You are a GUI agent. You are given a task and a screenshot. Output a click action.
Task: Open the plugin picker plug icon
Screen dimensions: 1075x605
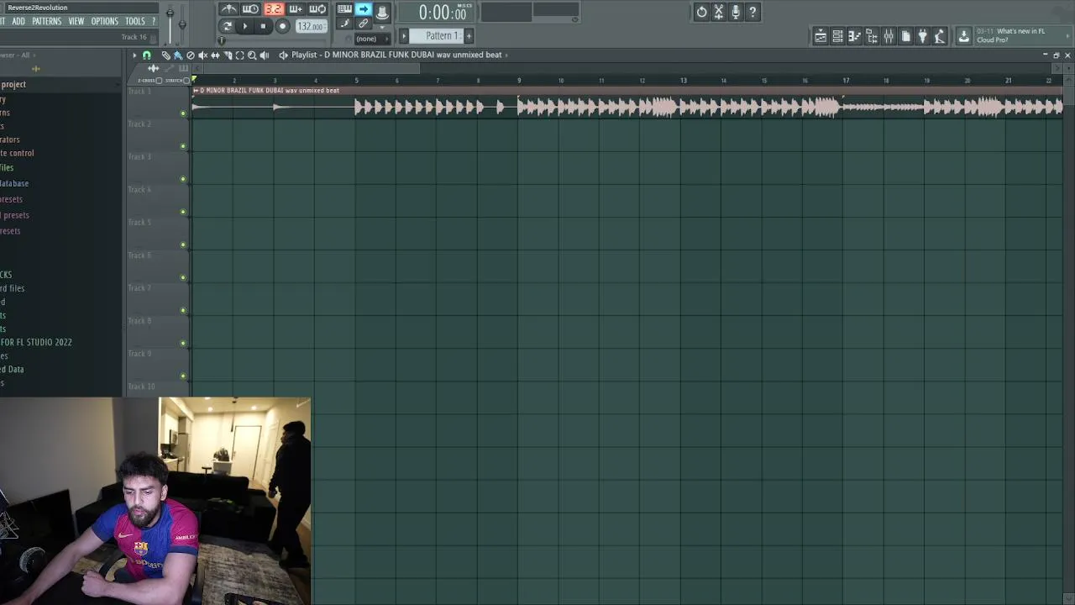coord(922,36)
